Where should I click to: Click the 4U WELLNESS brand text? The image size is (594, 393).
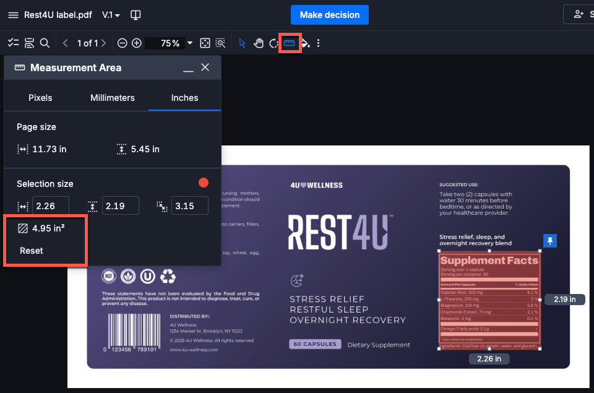(316, 185)
